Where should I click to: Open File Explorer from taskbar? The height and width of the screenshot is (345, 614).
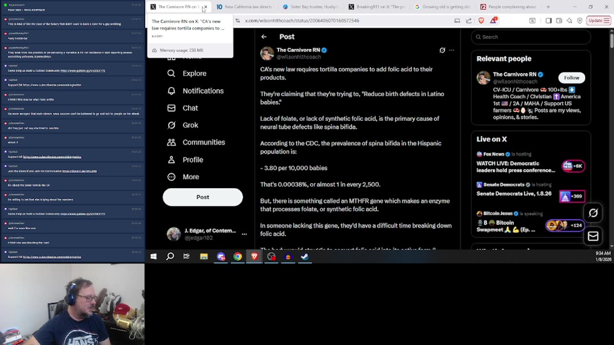click(x=204, y=257)
